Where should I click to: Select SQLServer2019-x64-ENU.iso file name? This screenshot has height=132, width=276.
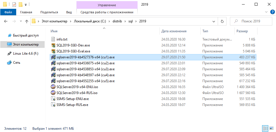[77, 87]
